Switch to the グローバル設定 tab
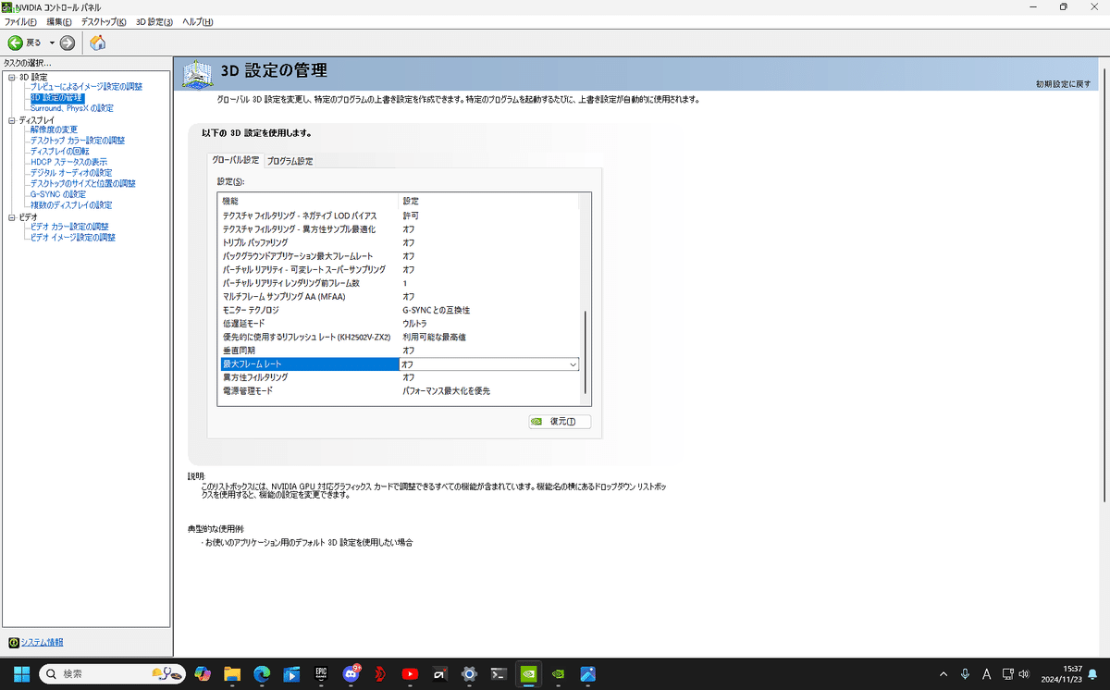 point(236,160)
